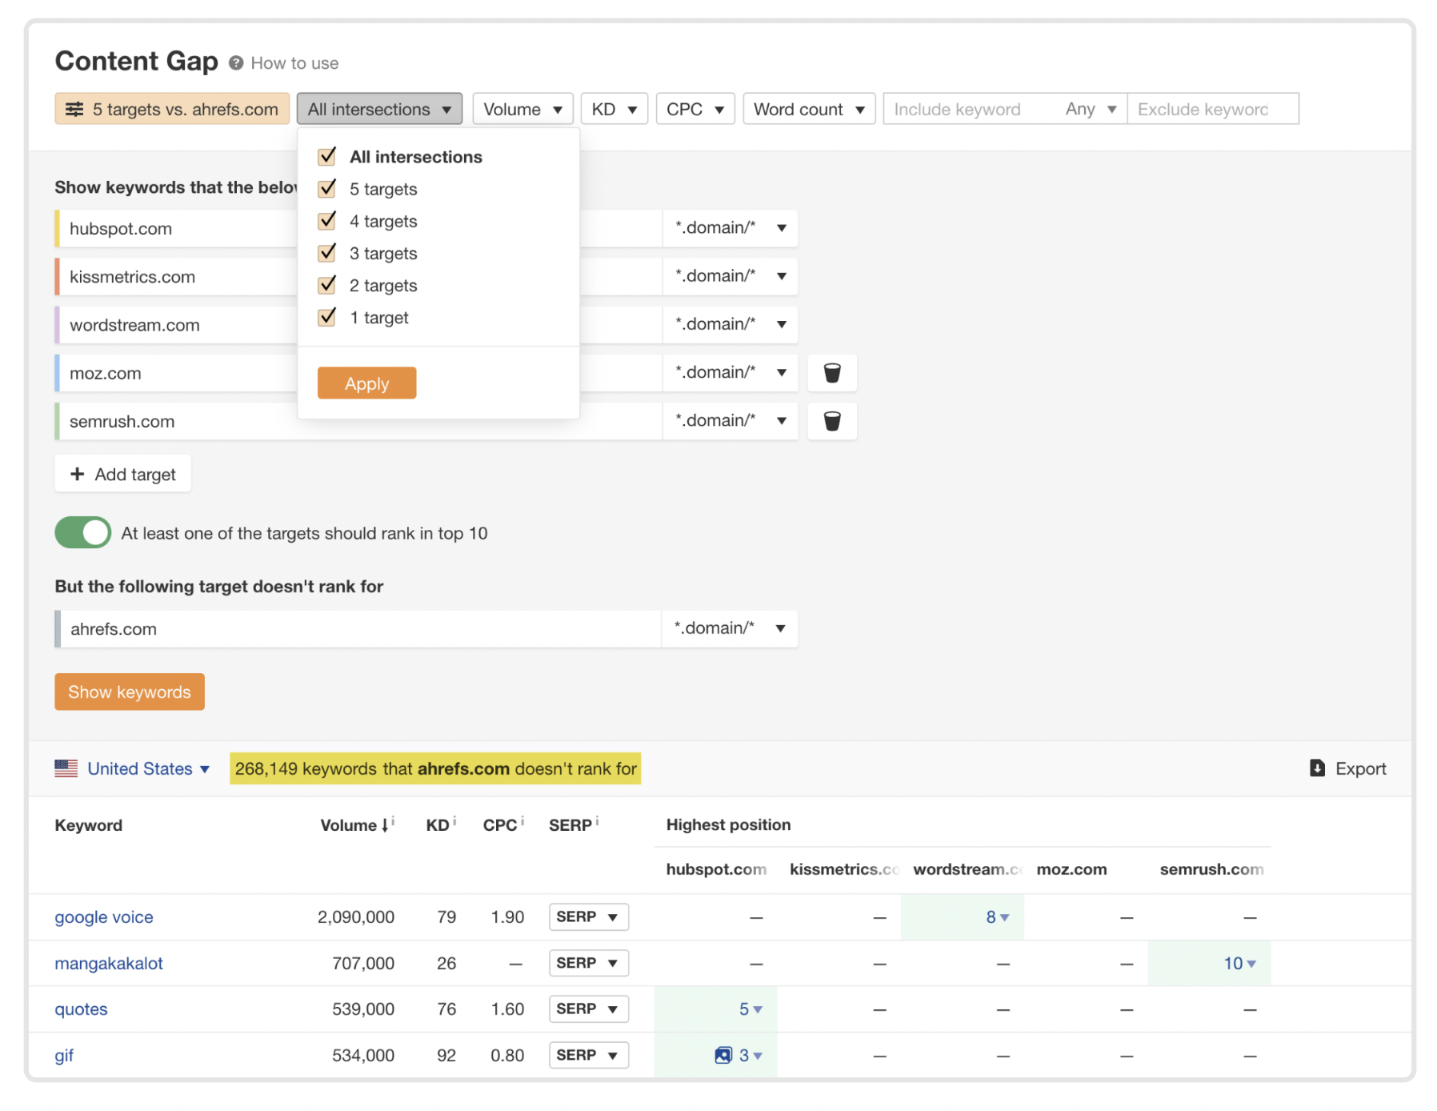Expand the Word count filter dropdown
This screenshot has width=1437, height=1111.
point(808,110)
